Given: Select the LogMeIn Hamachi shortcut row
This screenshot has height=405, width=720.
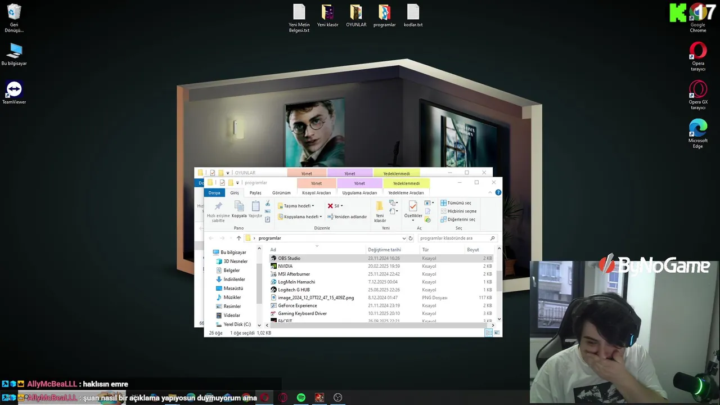Looking at the screenshot, I should click(381, 282).
